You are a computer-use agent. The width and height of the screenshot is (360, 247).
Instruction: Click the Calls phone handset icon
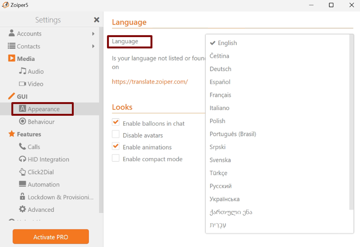coord(22,146)
